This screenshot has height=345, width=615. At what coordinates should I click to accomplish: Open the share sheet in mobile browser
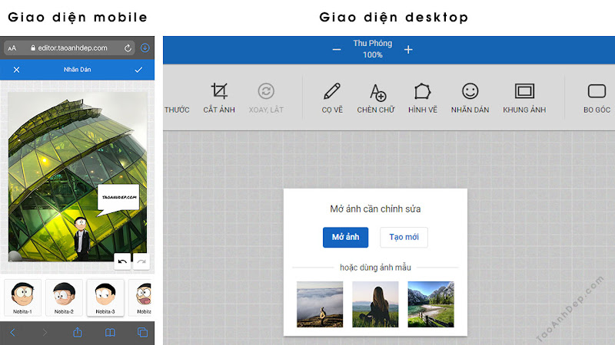[x=78, y=332]
